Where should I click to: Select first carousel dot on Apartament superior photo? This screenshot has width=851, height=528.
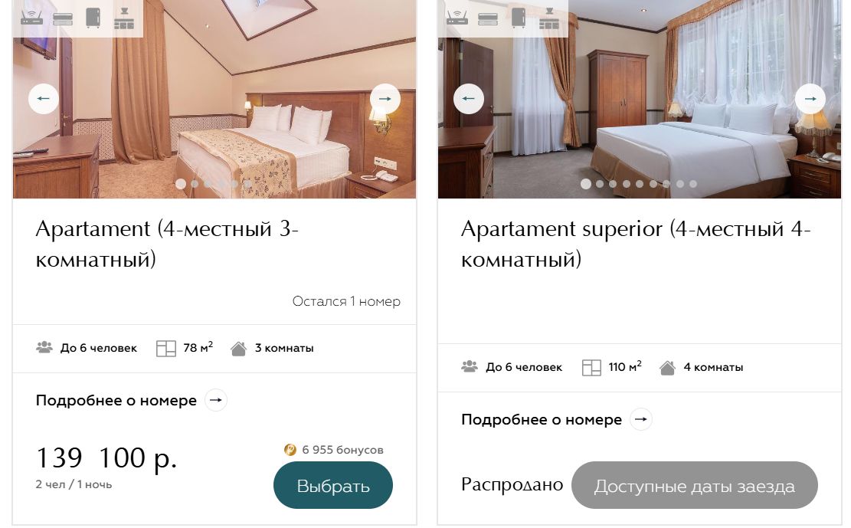[586, 184]
